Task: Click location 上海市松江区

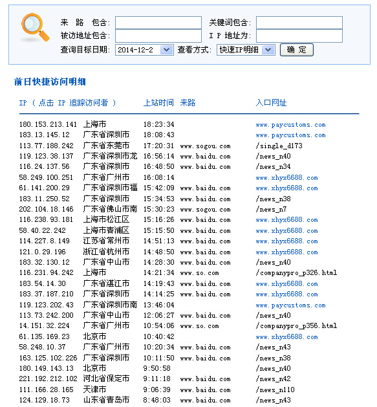Action: [106, 219]
